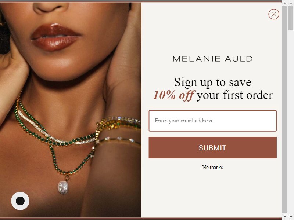Click the pearl pendant in the photo
This screenshot has height=220, width=294.
pos(63,187)
